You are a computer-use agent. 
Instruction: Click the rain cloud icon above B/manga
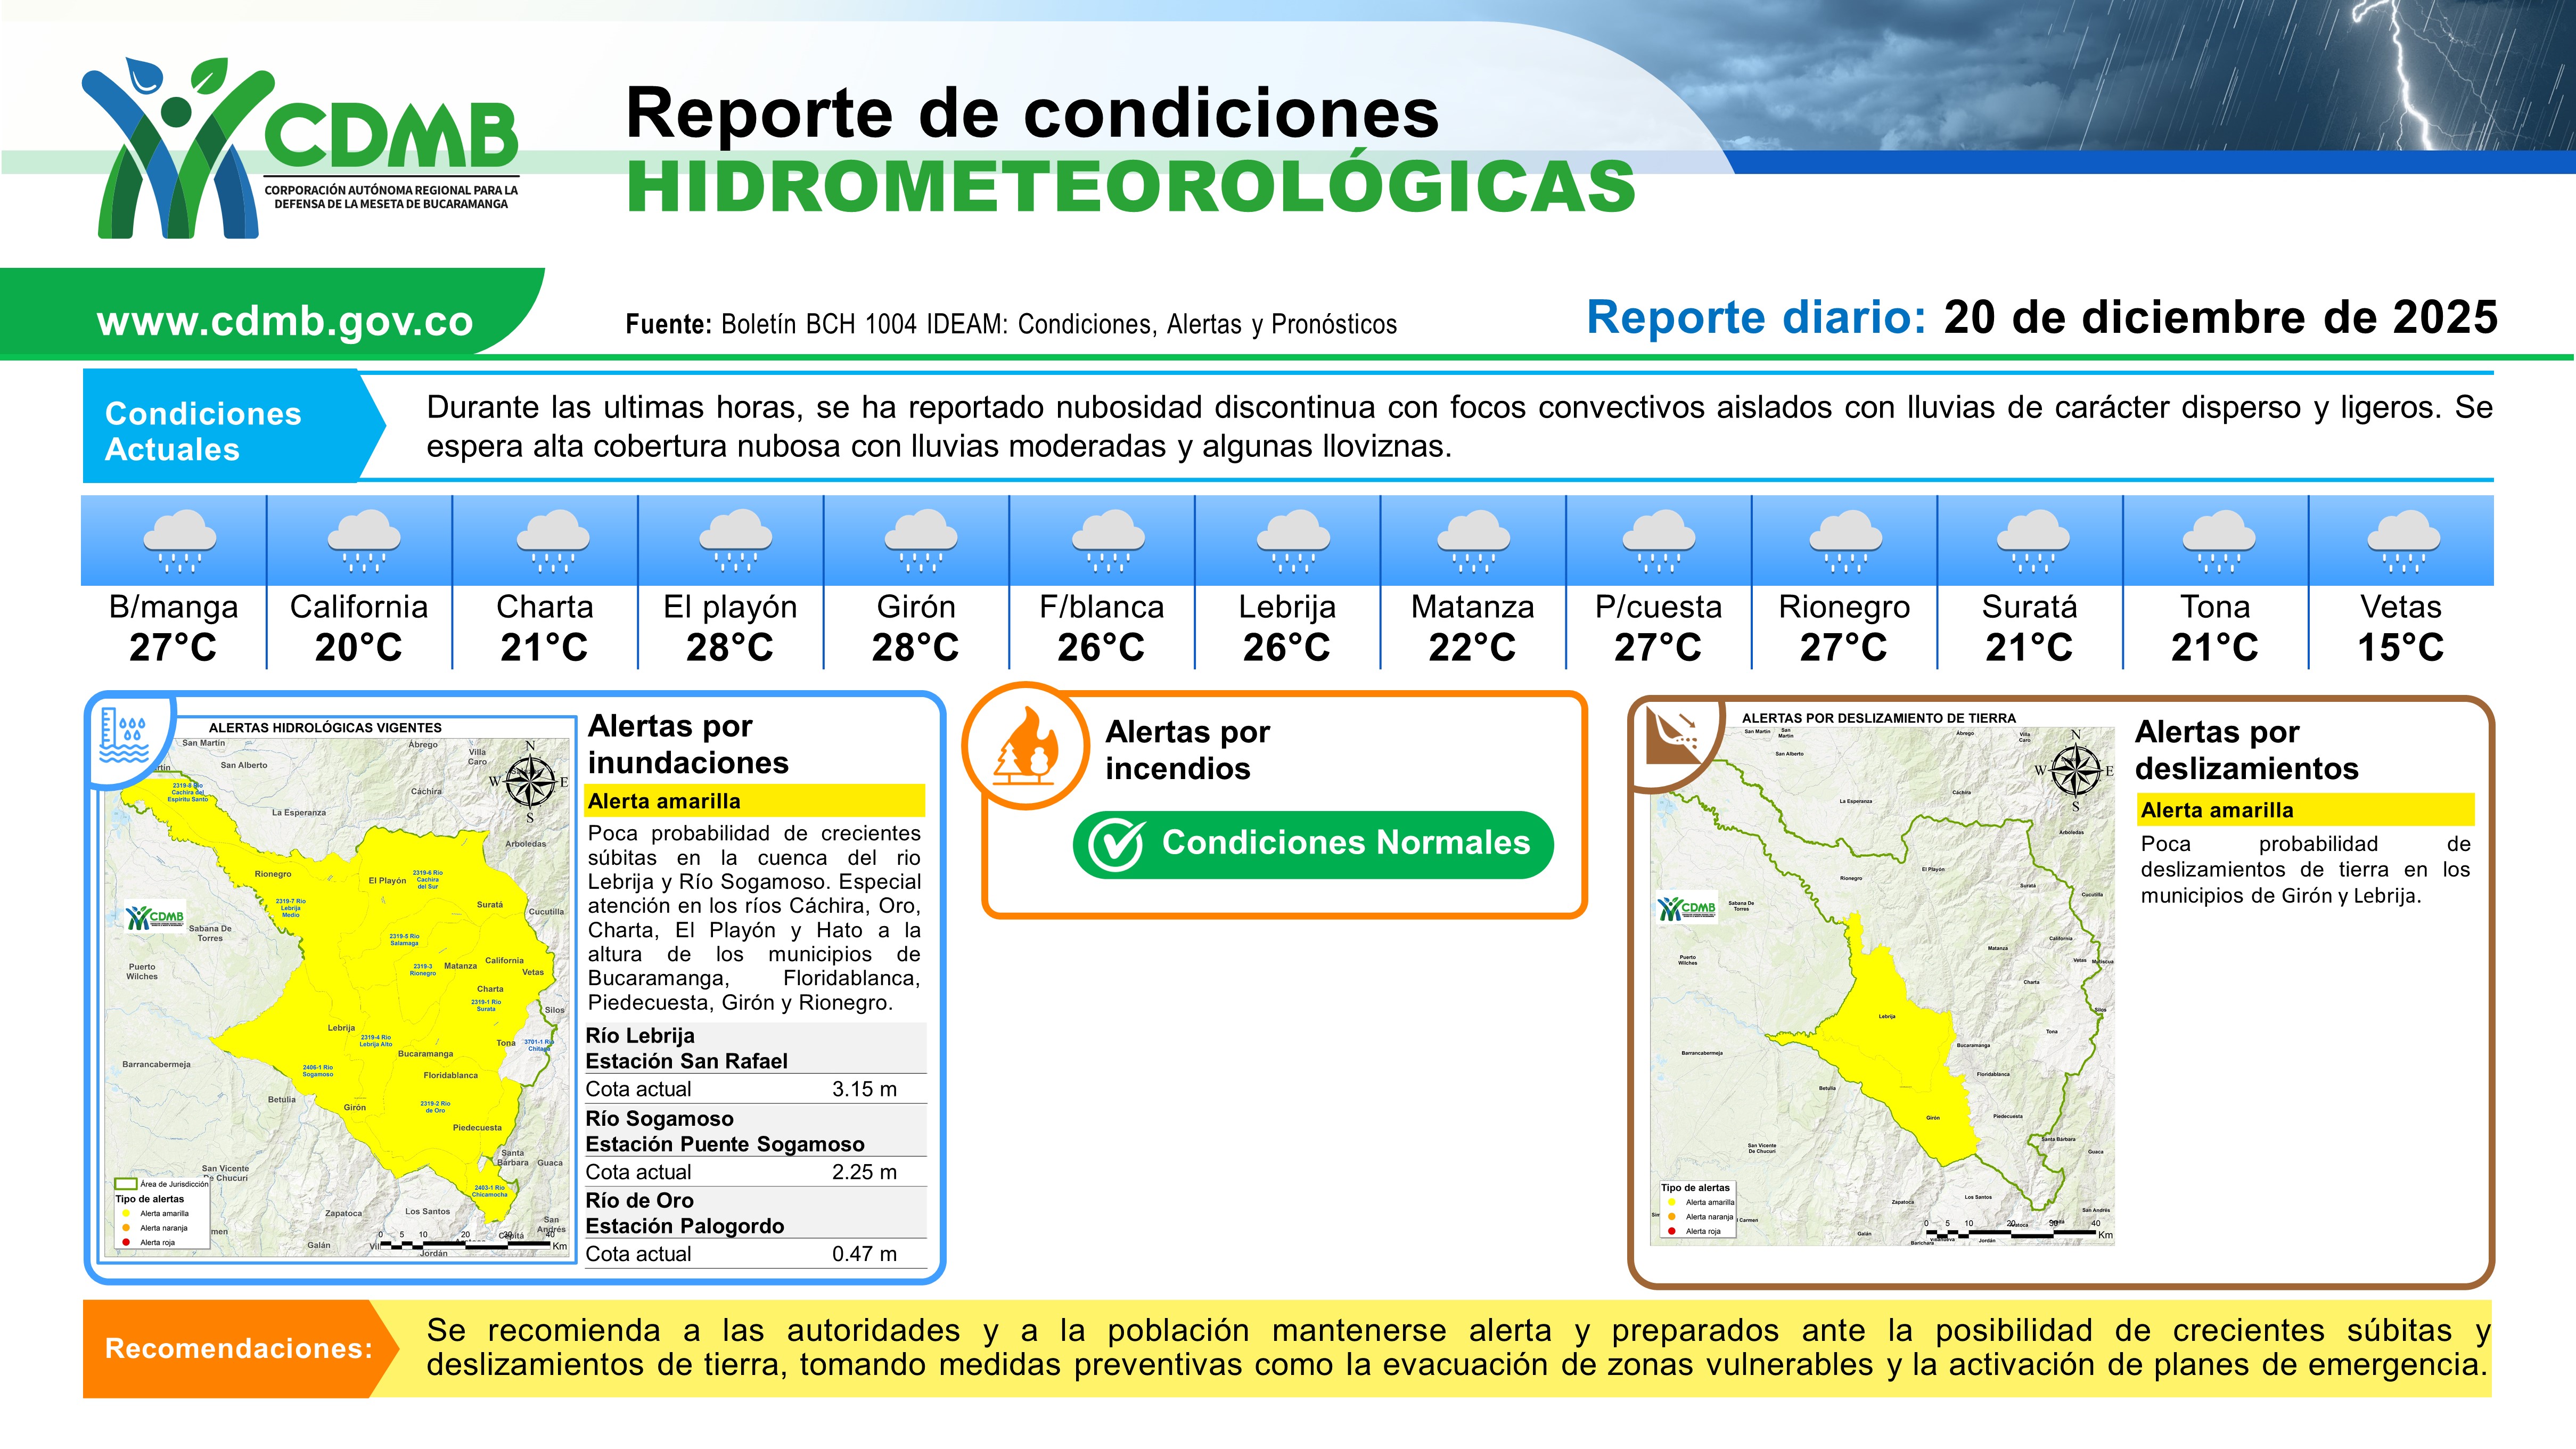(x=179, y=541)
